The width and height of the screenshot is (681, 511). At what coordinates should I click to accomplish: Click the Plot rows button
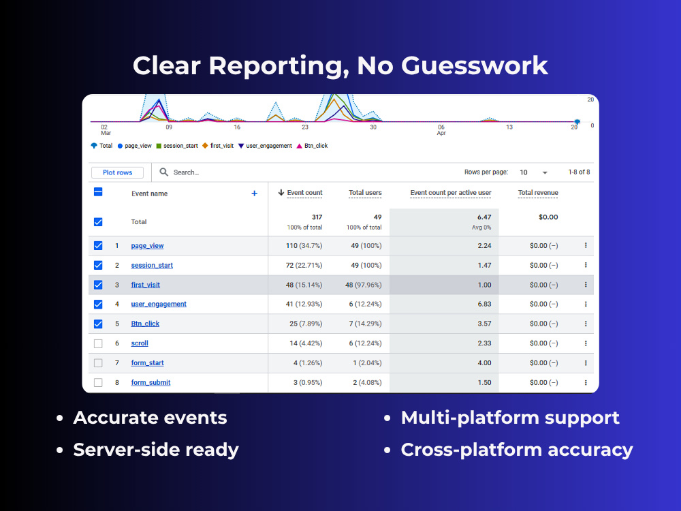[x=117, y=172]
